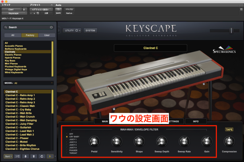244x162 pixels.
Task: Click the Native button
Action: 69,13
